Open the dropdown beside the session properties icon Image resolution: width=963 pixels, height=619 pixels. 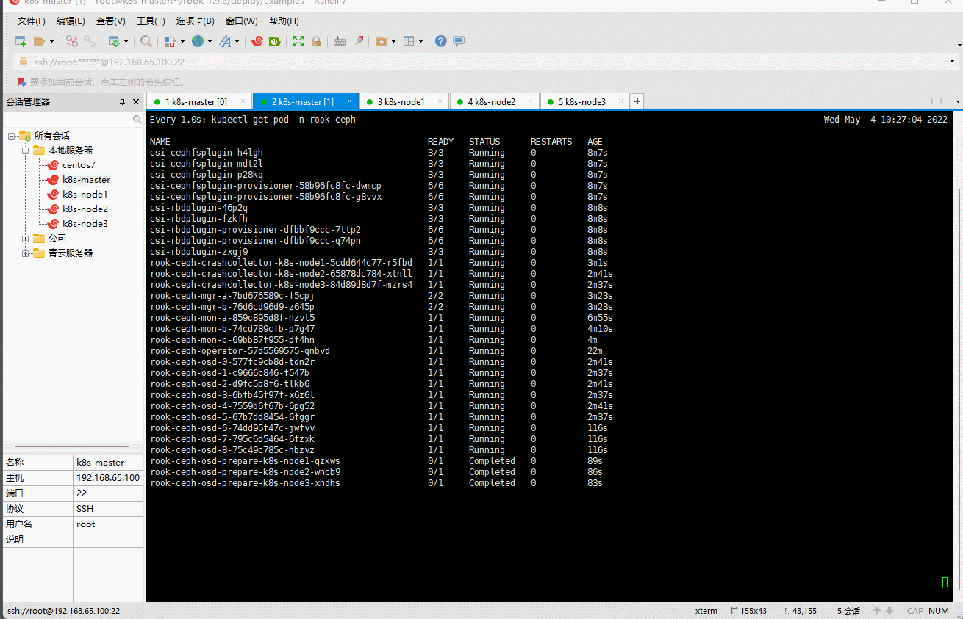[126, 42]
